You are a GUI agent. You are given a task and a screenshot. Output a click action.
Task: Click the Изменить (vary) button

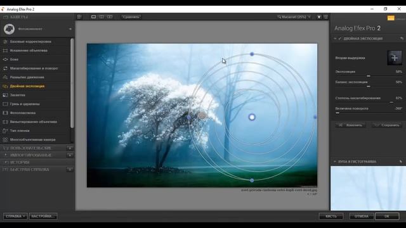(x=350, y=125)
